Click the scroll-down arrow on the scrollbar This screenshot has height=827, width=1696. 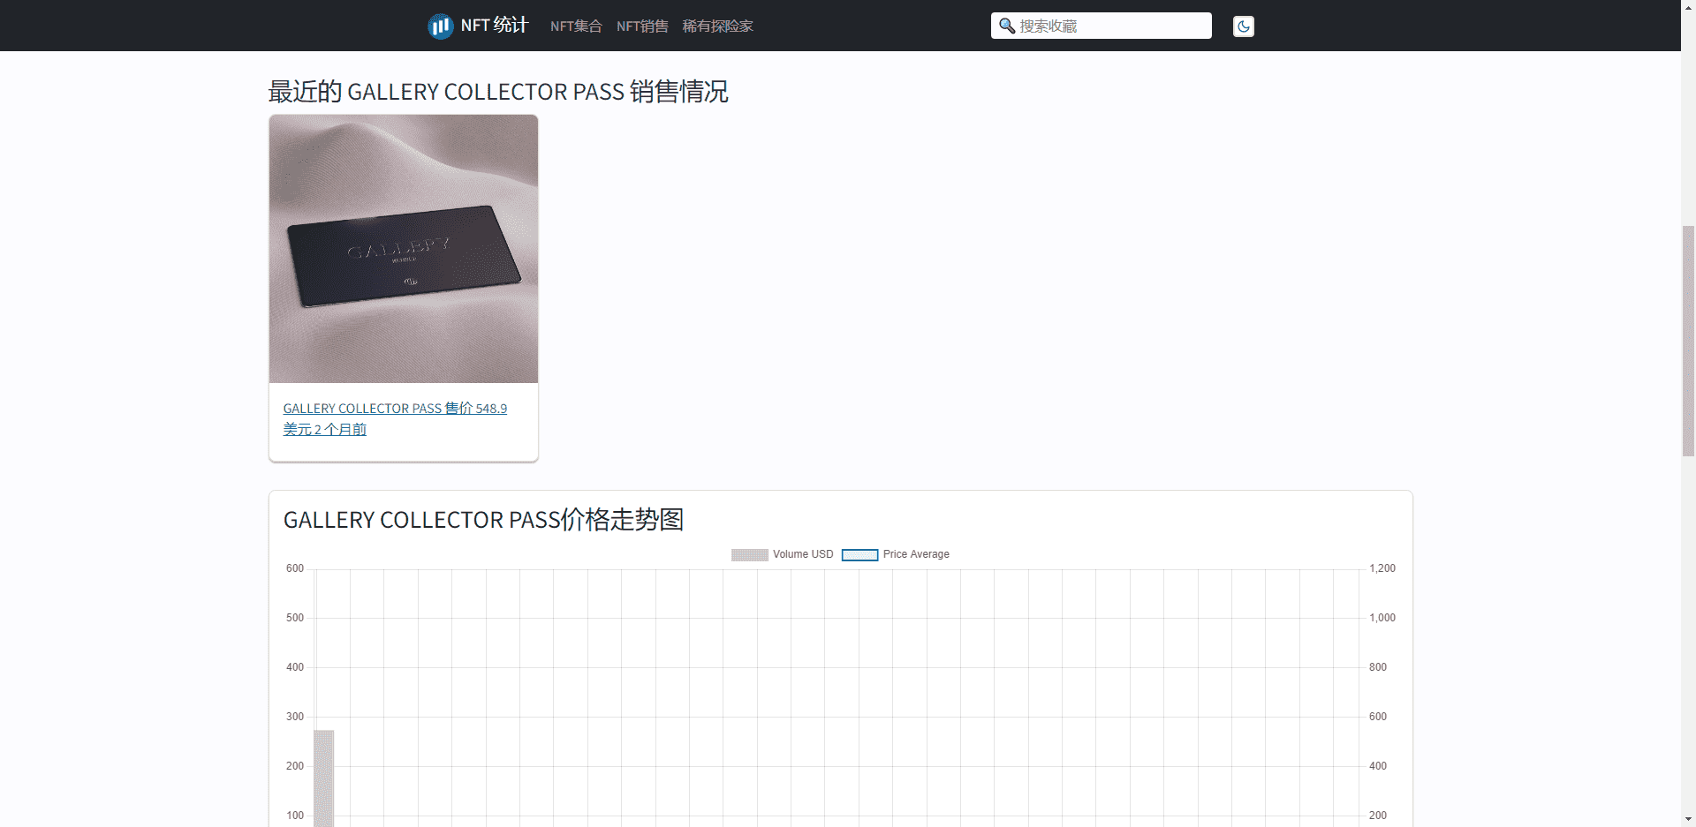[x=1688, y=820]
